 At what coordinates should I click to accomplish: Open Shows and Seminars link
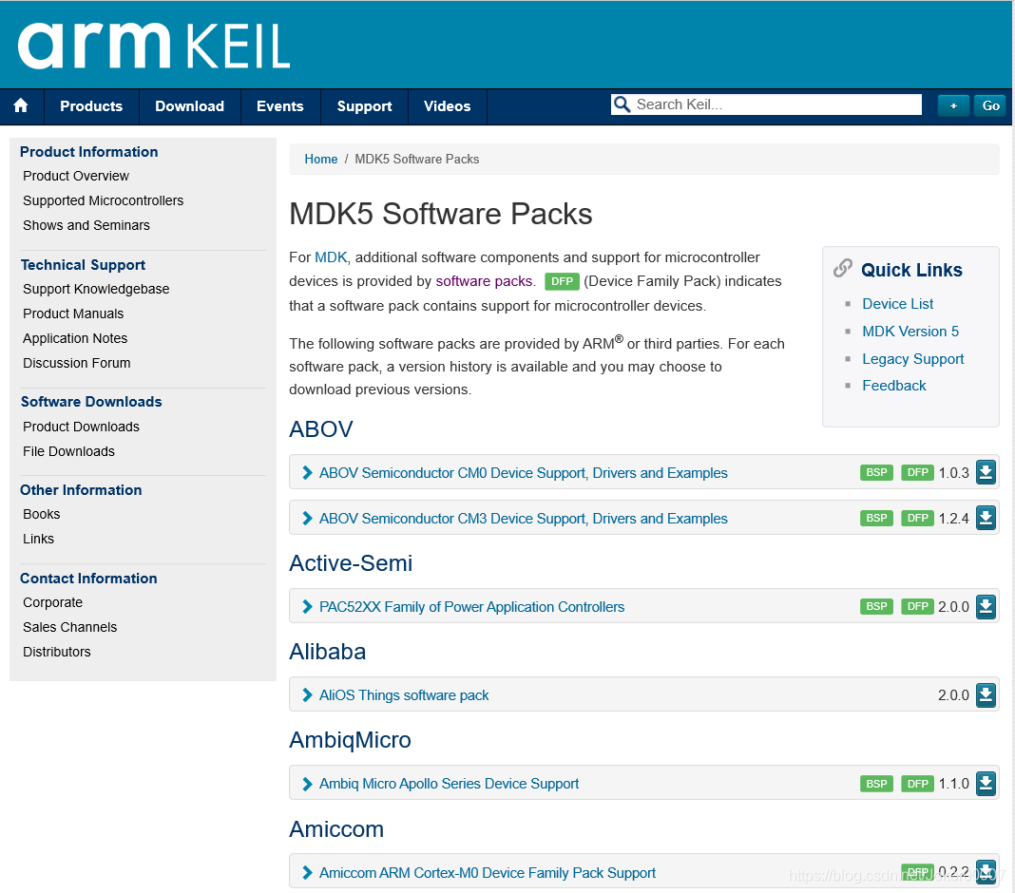(86, 225)
